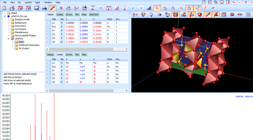253x140 pixels.
Task: Click the magnifier peak search icon
Action: (68, 8)
